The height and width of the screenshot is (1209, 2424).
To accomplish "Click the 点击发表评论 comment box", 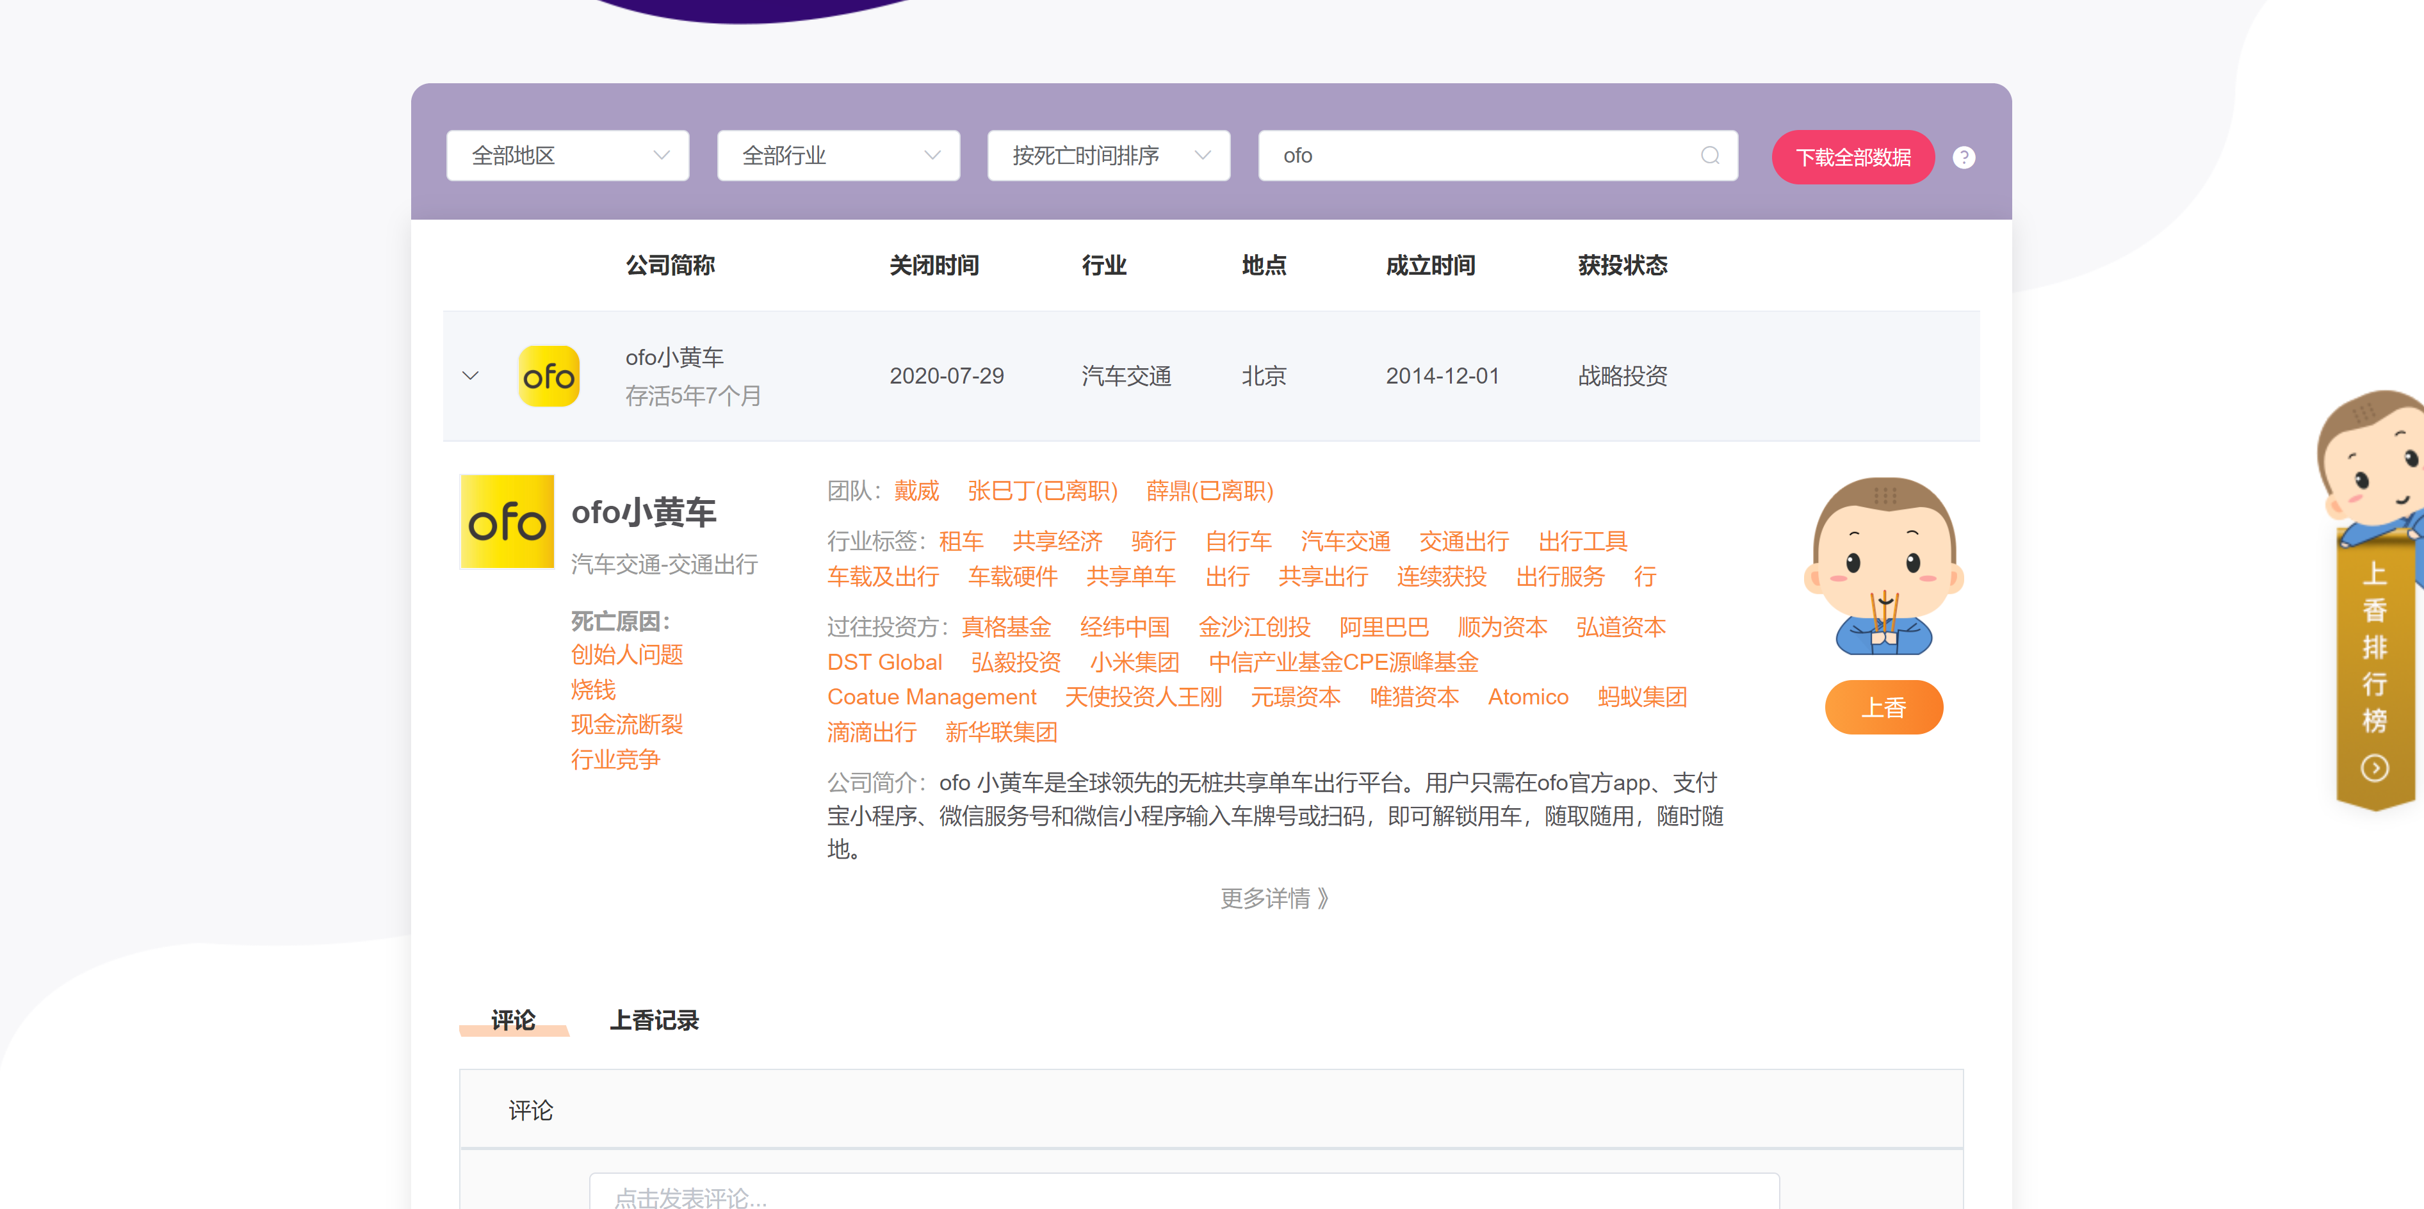I will pos(1184,1191).
